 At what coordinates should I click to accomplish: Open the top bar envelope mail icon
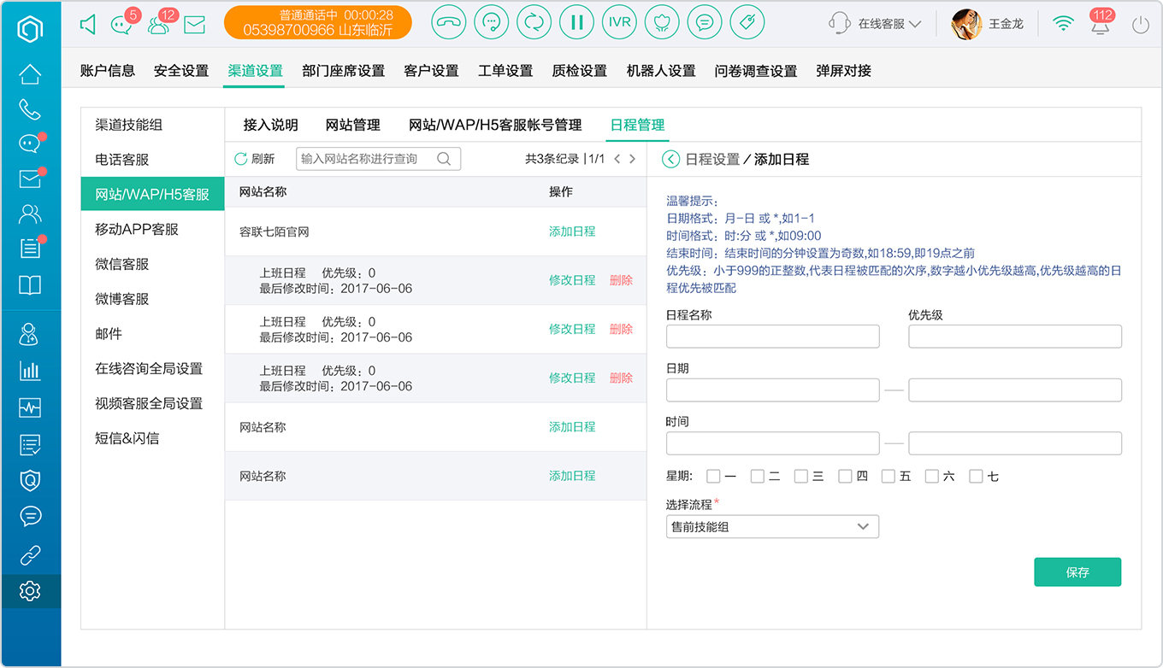(x=195, y=25)
